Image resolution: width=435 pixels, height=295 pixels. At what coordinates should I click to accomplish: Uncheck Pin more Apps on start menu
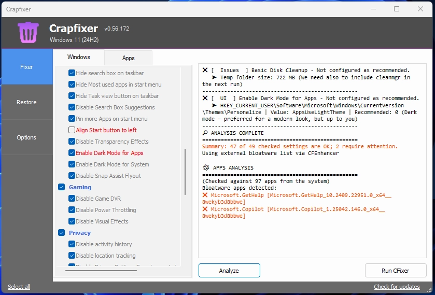point(72,119)
